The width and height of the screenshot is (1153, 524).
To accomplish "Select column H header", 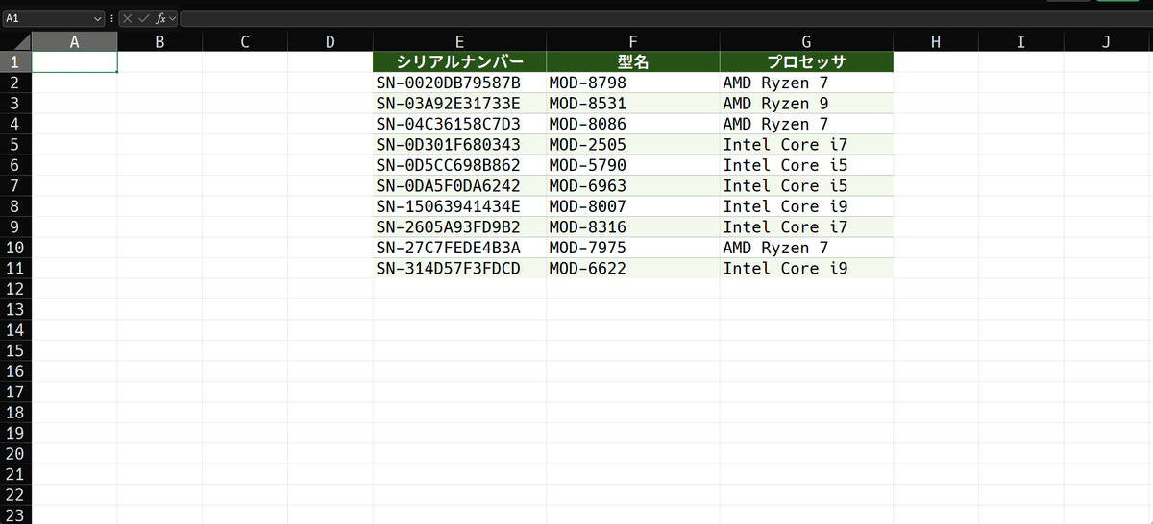I will coord(936,41).
